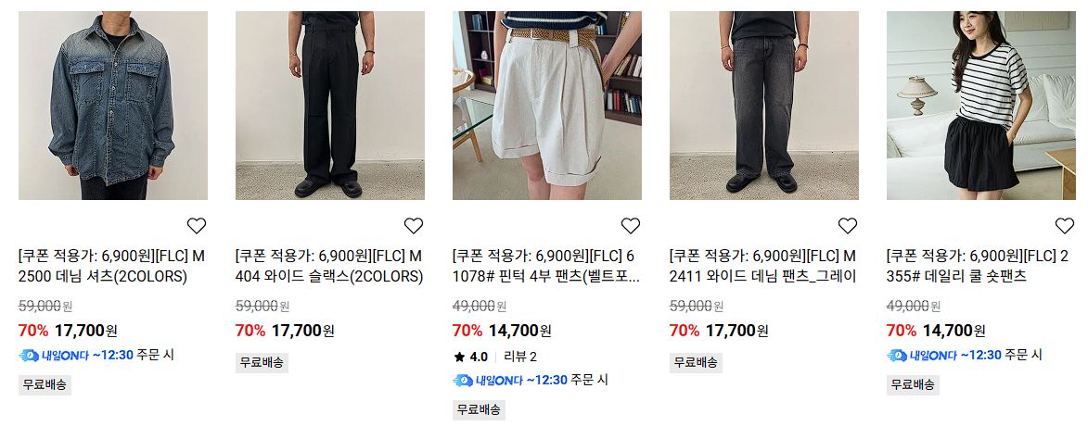Open the black wide slacks photo
This screenshot has width=1088, height=439.
point(330,106)
